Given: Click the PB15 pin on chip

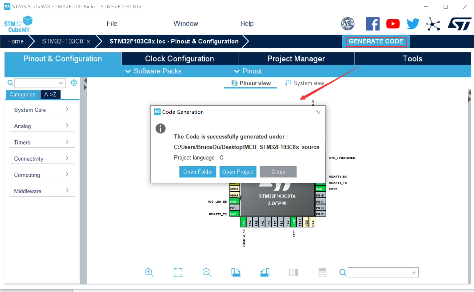Looking at the screenshot, I should pos(320,195).
